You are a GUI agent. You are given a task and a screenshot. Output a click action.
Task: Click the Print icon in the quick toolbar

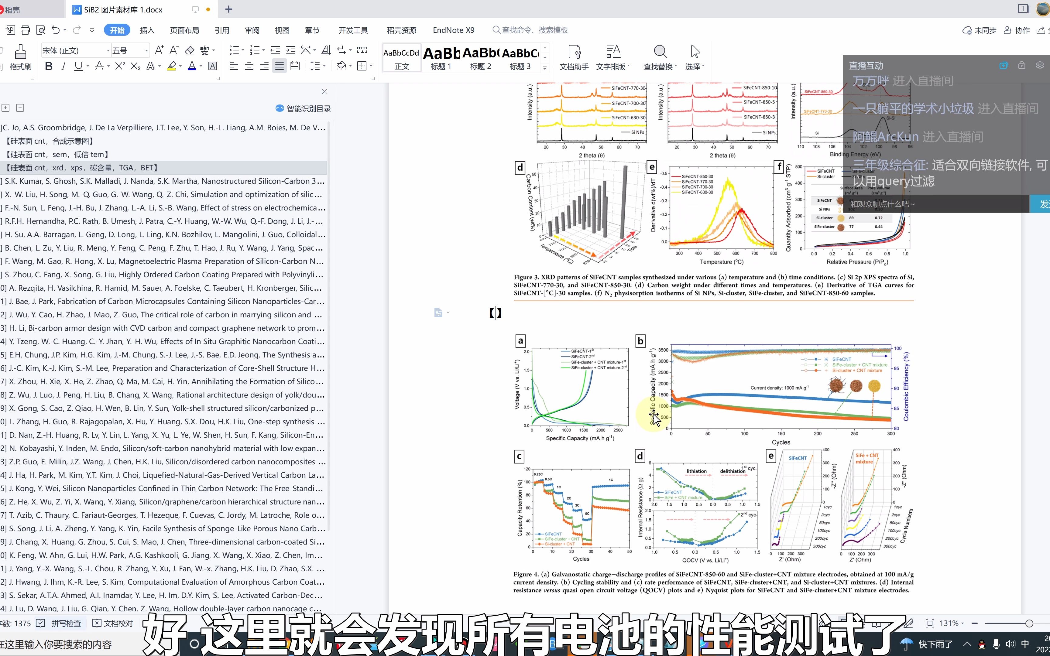(25, 30)
